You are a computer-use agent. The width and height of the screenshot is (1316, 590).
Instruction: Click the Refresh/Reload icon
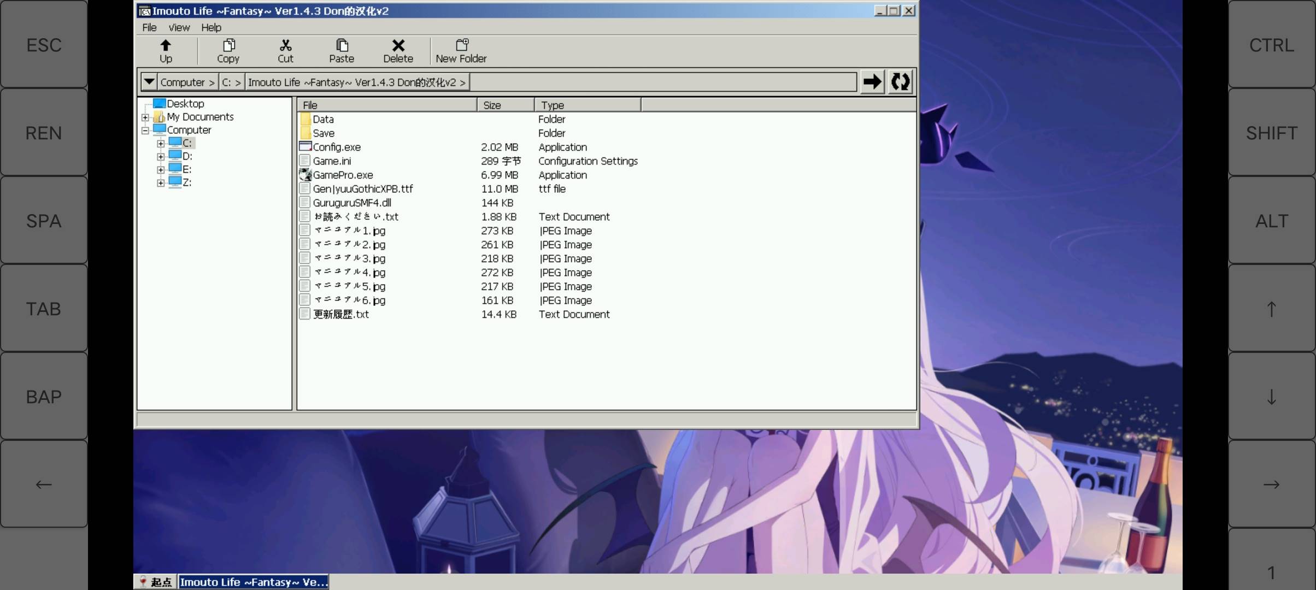pos(901,81)
